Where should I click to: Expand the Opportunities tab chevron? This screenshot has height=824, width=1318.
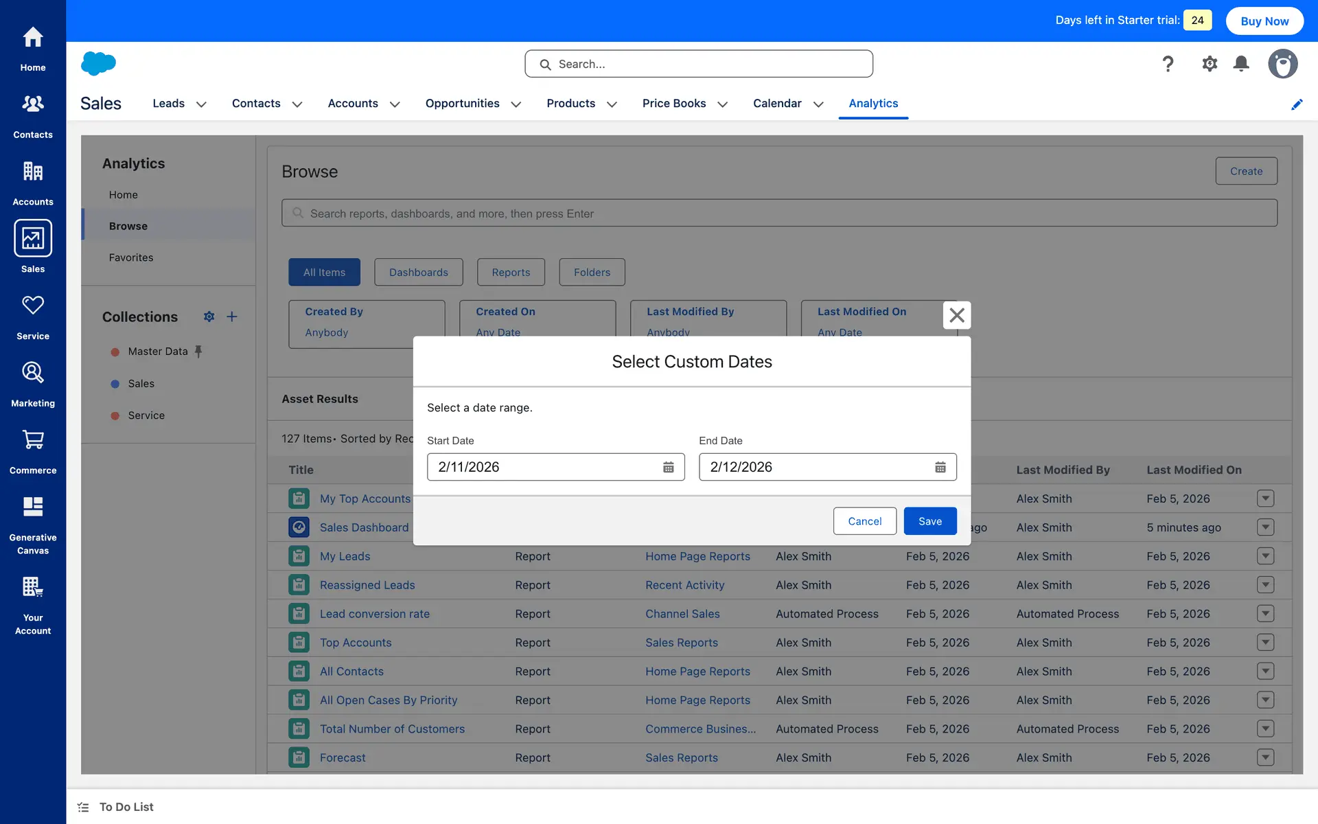pos(516,104)
